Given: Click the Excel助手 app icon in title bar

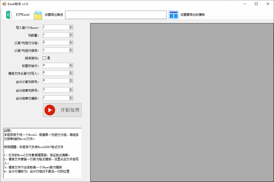Looking at the screenshot, I should [x=4, y=4].
